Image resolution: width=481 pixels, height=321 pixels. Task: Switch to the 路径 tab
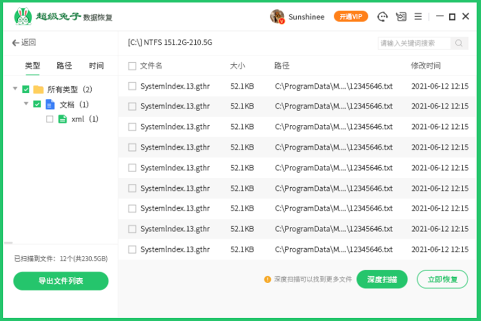(64, 66)
